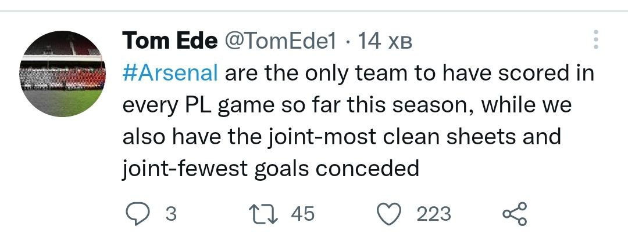The image size is (628, 237).
Task: Open the @TomEde1 handle link
Action: coord(280,41)
